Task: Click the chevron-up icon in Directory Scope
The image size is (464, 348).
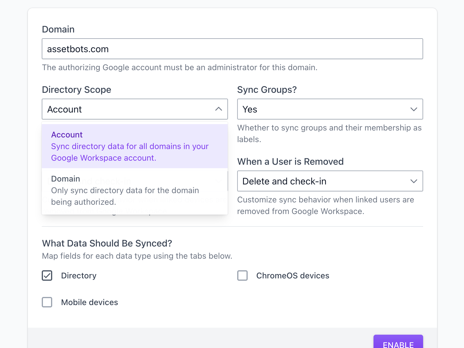Action: [219, 109]
